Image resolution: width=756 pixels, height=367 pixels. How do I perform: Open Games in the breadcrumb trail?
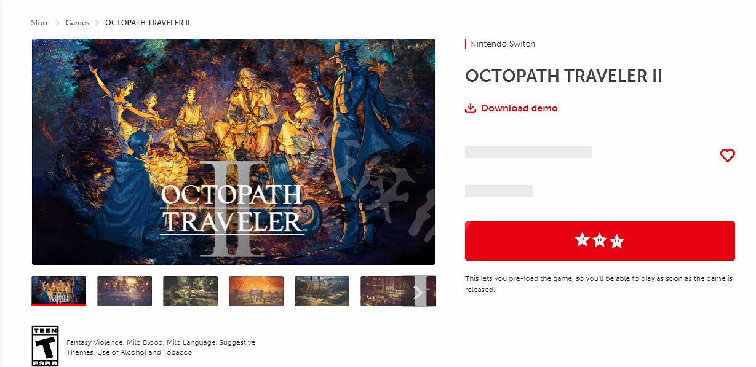pyautogui.click(x=78, y=23)
